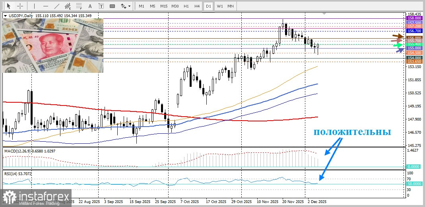
Task: Switch chart to MN monthly timeframe
Action: (231, 6)
